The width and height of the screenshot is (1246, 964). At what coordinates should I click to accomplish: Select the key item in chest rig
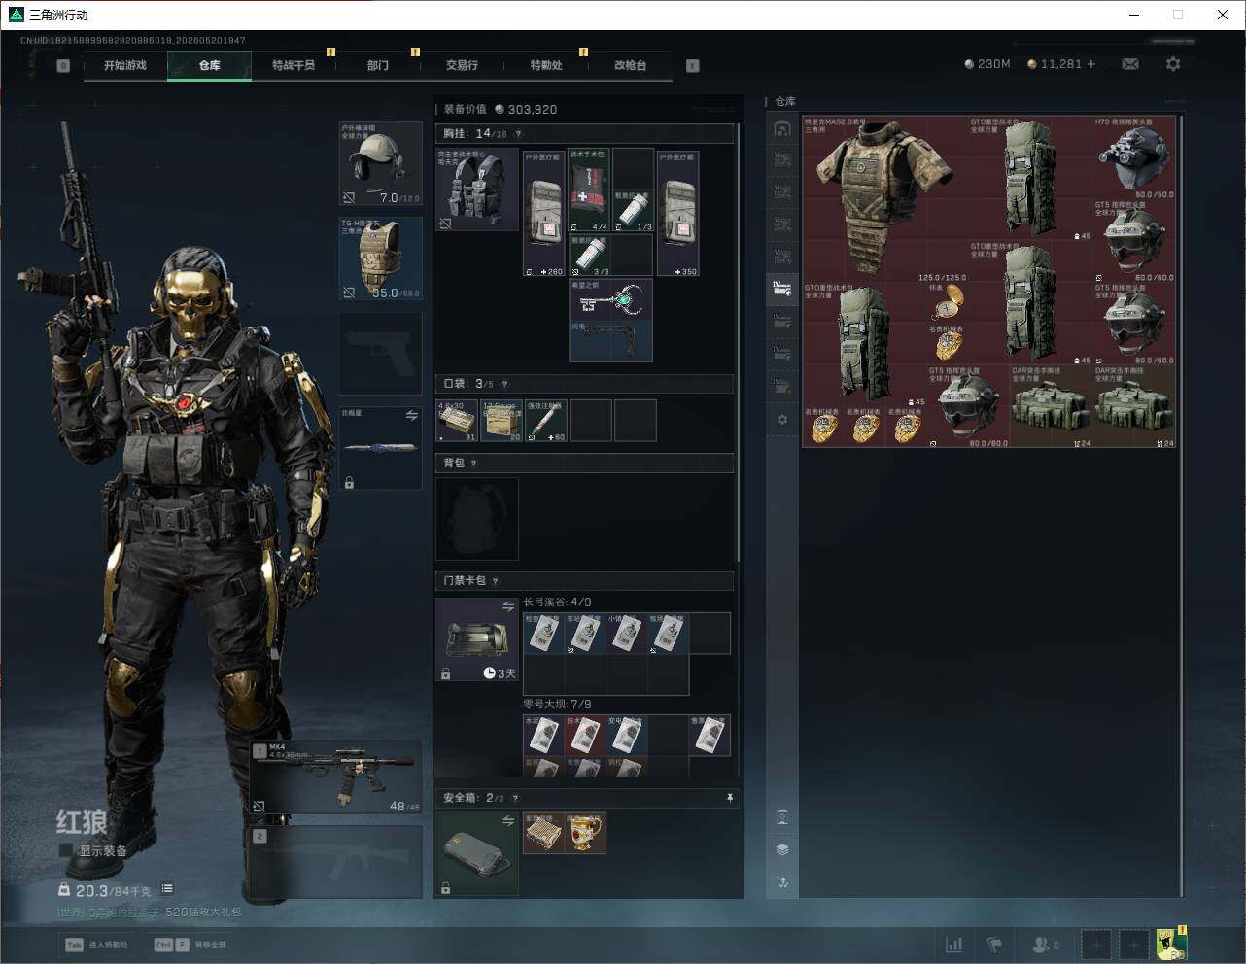tap(611, 300)
